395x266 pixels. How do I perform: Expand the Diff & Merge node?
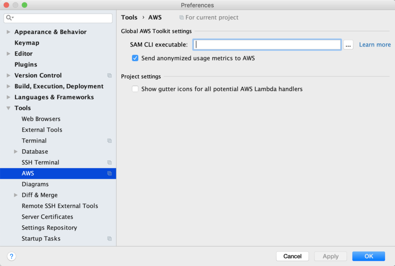pyautogui.click(x=16, y=195)
